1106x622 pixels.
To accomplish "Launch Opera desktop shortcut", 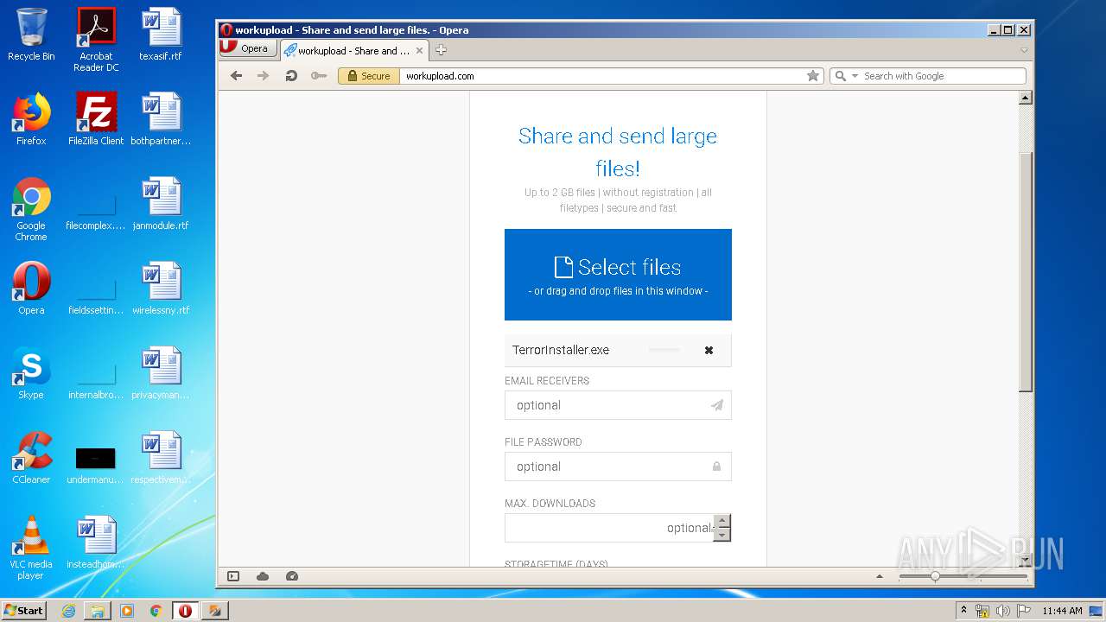I will click(31, 289).
